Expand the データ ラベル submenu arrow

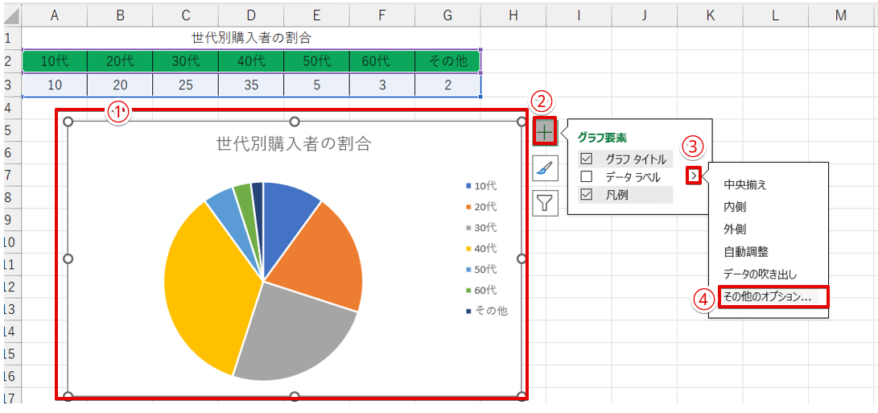click(692, 176)
